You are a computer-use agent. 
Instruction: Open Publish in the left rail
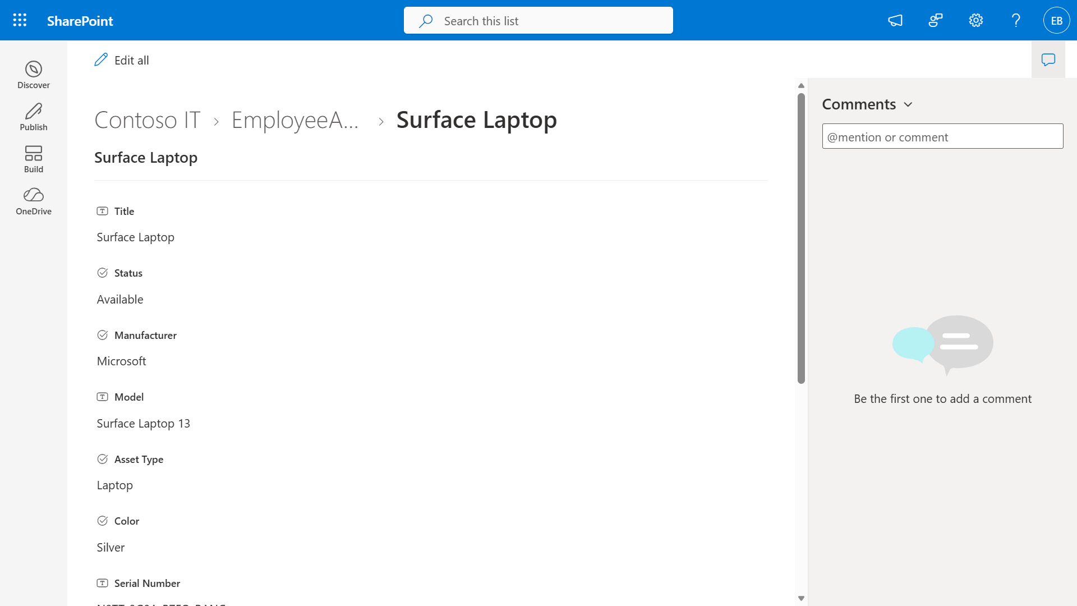coord(34,117)
